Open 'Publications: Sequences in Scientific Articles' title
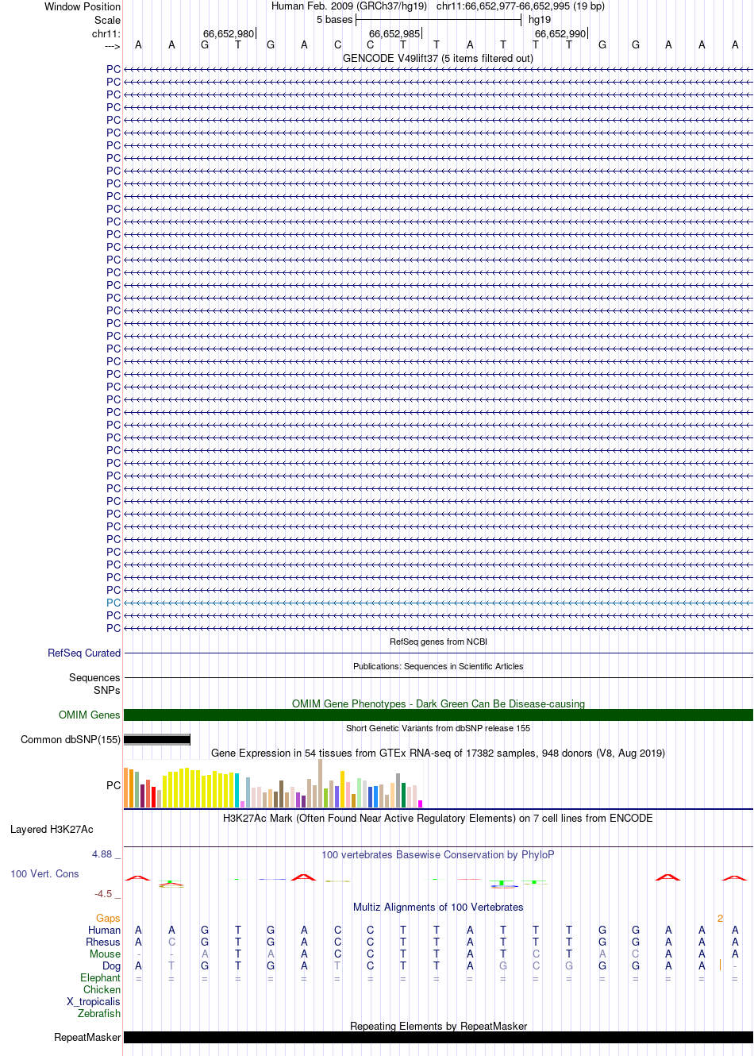This screenshot has width=754, height=1056. click(x=438, y=666)
